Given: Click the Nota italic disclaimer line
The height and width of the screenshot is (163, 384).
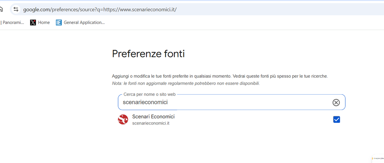Looking at the screenshot, I should 186,83.
